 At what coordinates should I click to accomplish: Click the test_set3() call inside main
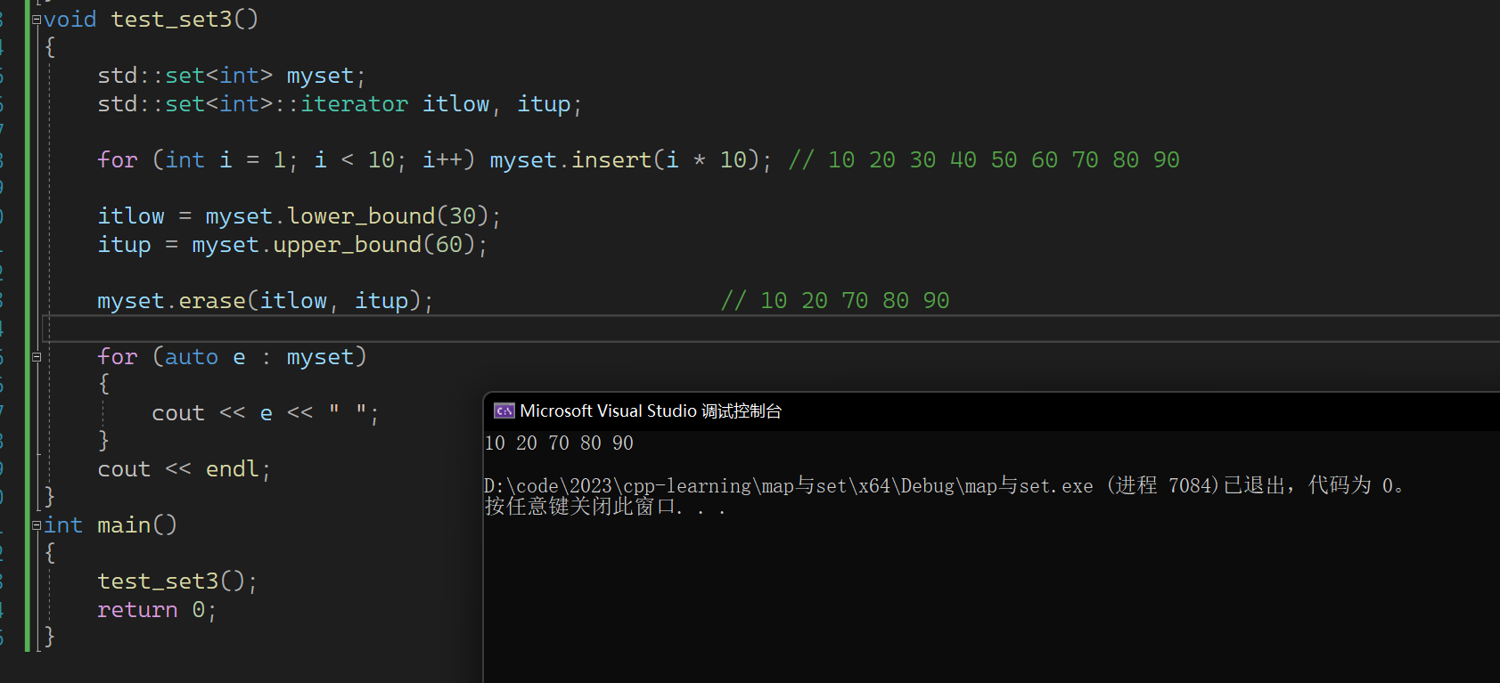[177, 581]
